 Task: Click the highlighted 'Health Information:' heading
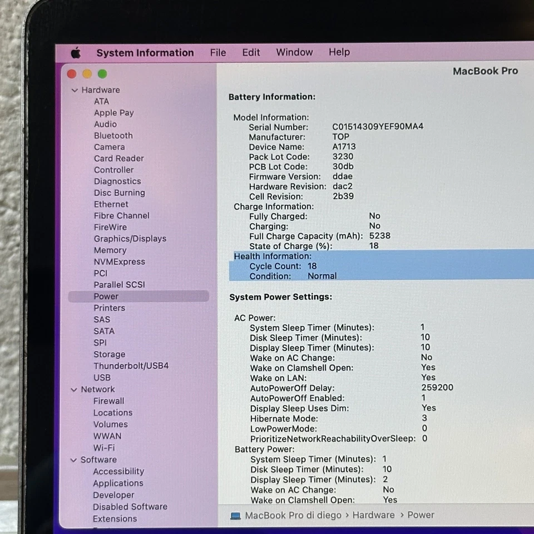(x=273, y=256)
